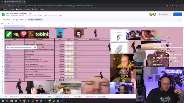The image size is (184, 103).
Task: Open the Daten menu
Action: [x=40, y=16]
